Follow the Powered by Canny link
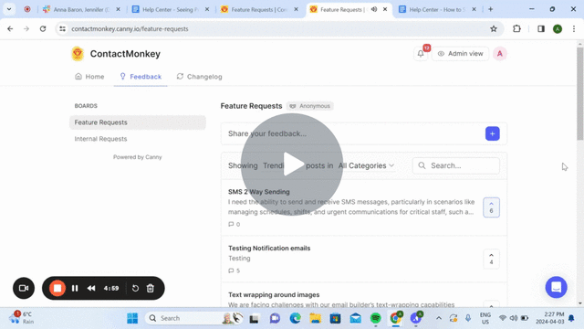This screenshot has width=584, height=329. pos(138,157)
